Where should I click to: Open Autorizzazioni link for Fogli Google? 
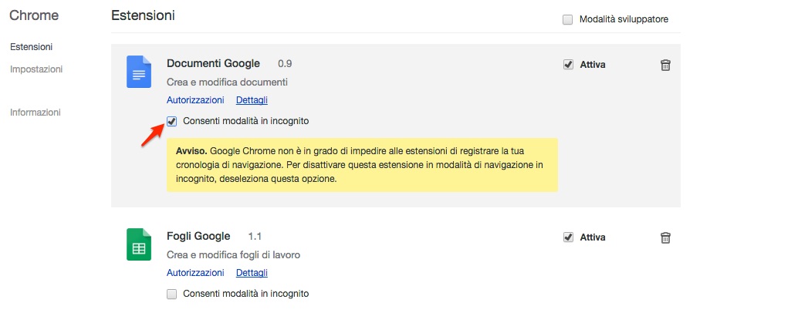(x=195, y=273)
